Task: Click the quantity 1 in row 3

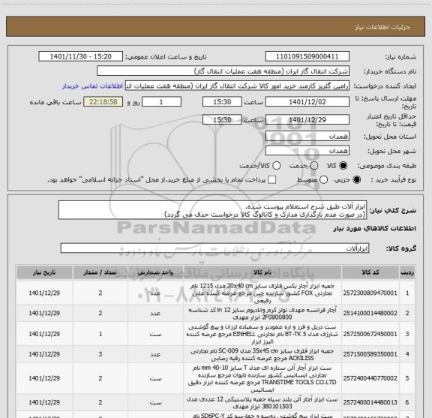Action: click(100, 334)
